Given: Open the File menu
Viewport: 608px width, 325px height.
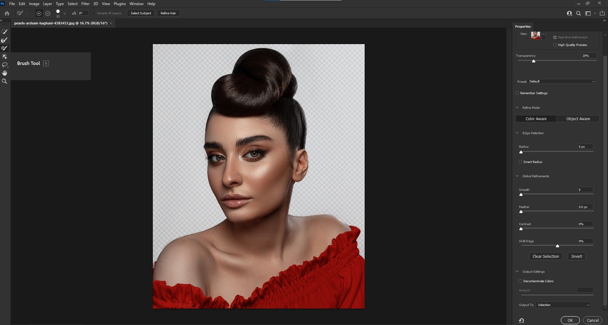Looking at the screenshot, I should click(12, 4).
